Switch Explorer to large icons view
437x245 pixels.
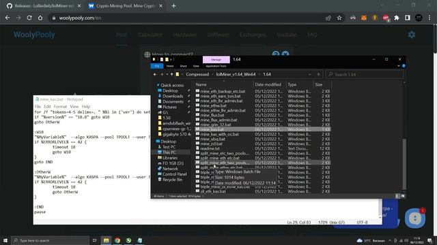click(x=403, y=196)
